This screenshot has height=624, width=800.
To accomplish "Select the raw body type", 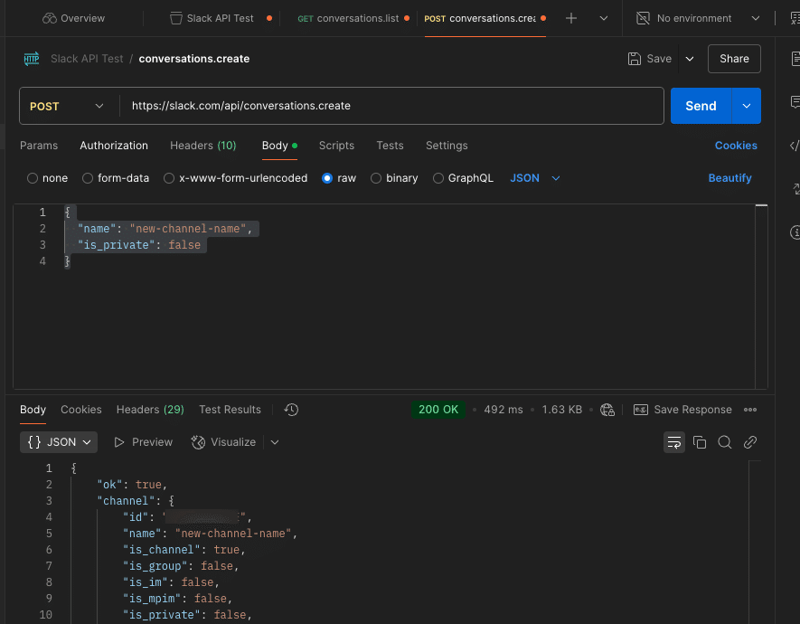I will pyautogui.click(x=339, y=178).
